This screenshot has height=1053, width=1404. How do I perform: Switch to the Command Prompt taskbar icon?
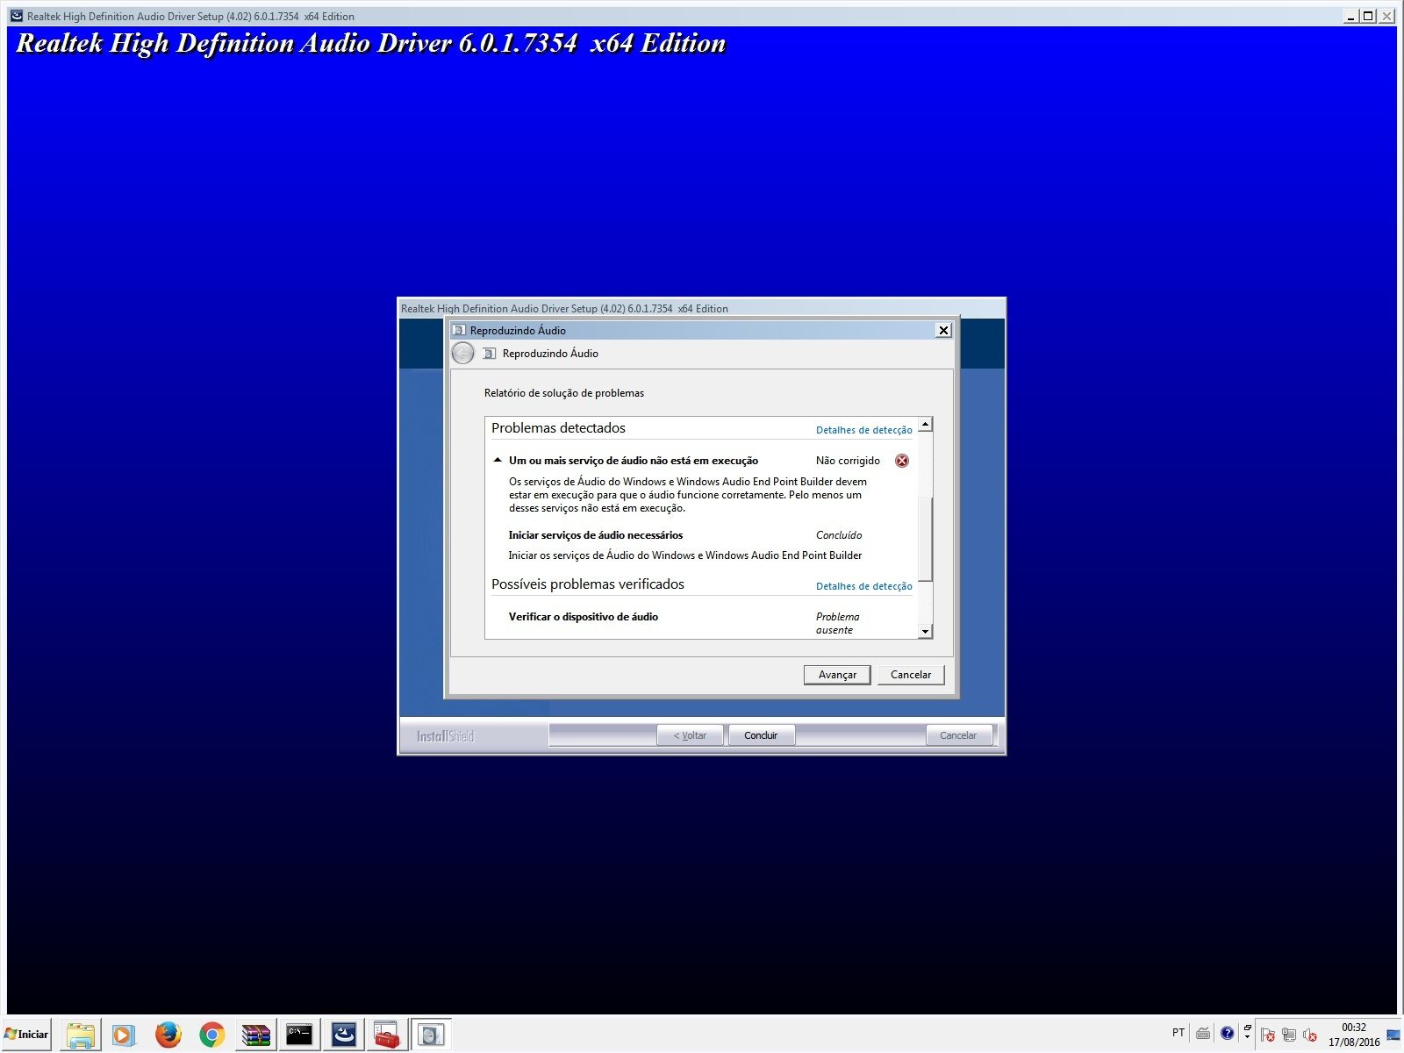pyautogui.click(x=299, y=1035)
